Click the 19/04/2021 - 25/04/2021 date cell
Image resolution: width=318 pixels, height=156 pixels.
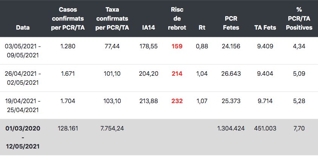[23, 105]
